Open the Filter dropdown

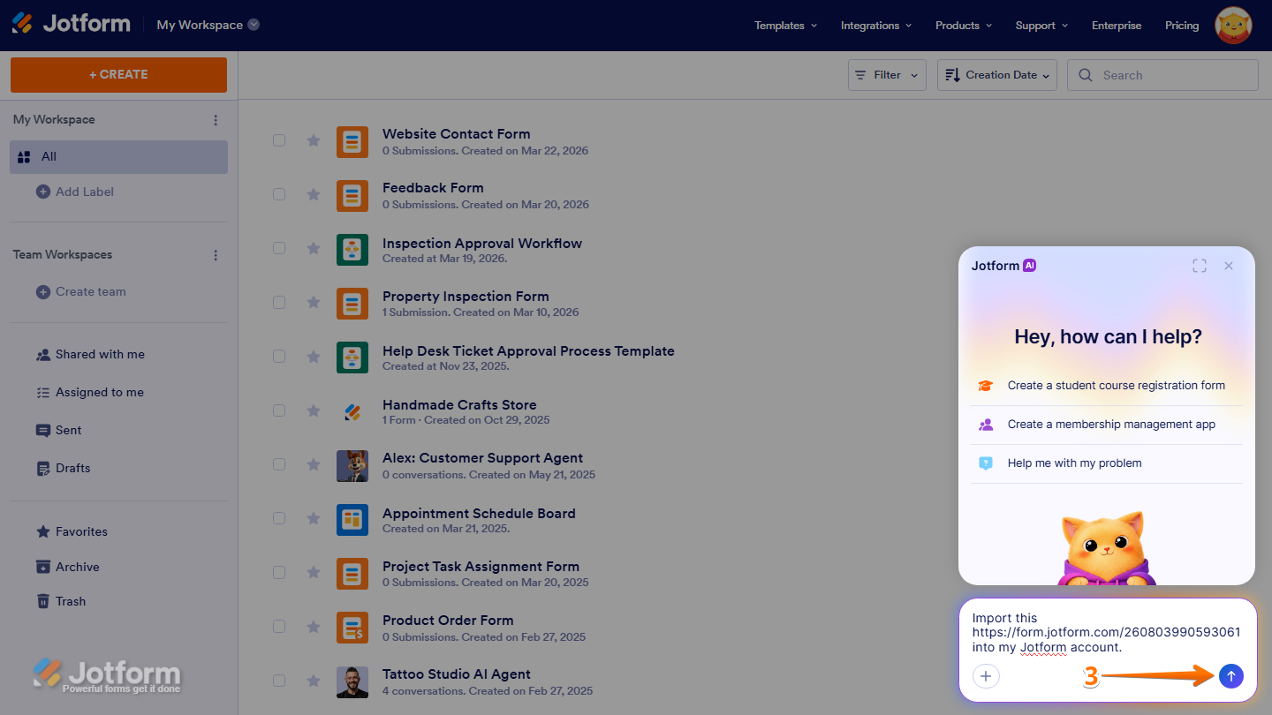(887, 75)
